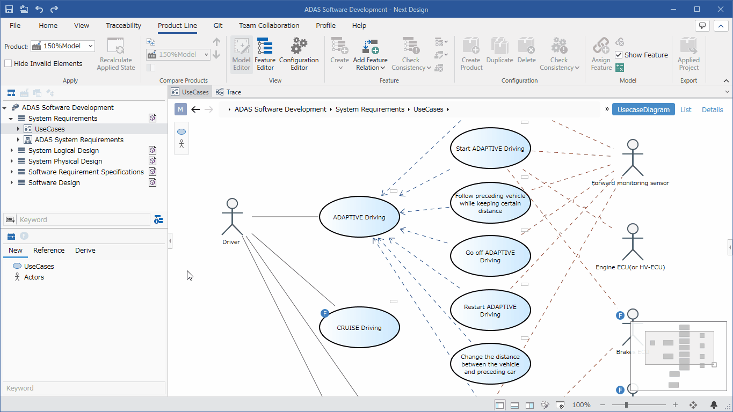Image resolution: width=733 pixels, height=412 pixels.
Task: Open the File menu
Action: click(x=15, y=25)
